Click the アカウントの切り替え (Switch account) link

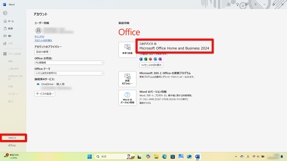[x=43, y=40]
